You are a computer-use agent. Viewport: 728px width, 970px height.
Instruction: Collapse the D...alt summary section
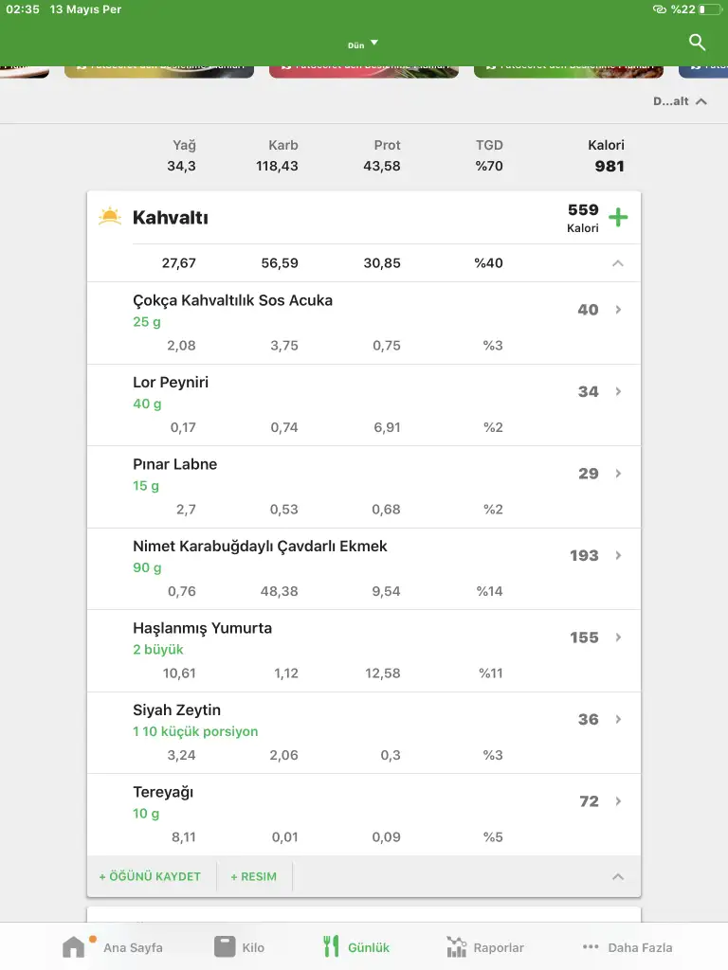(701, 101)
